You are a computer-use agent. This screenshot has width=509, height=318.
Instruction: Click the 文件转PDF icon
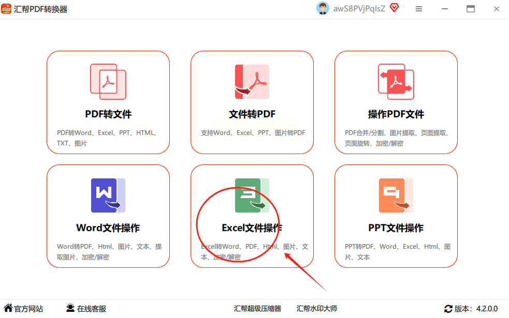click(252, 82)
